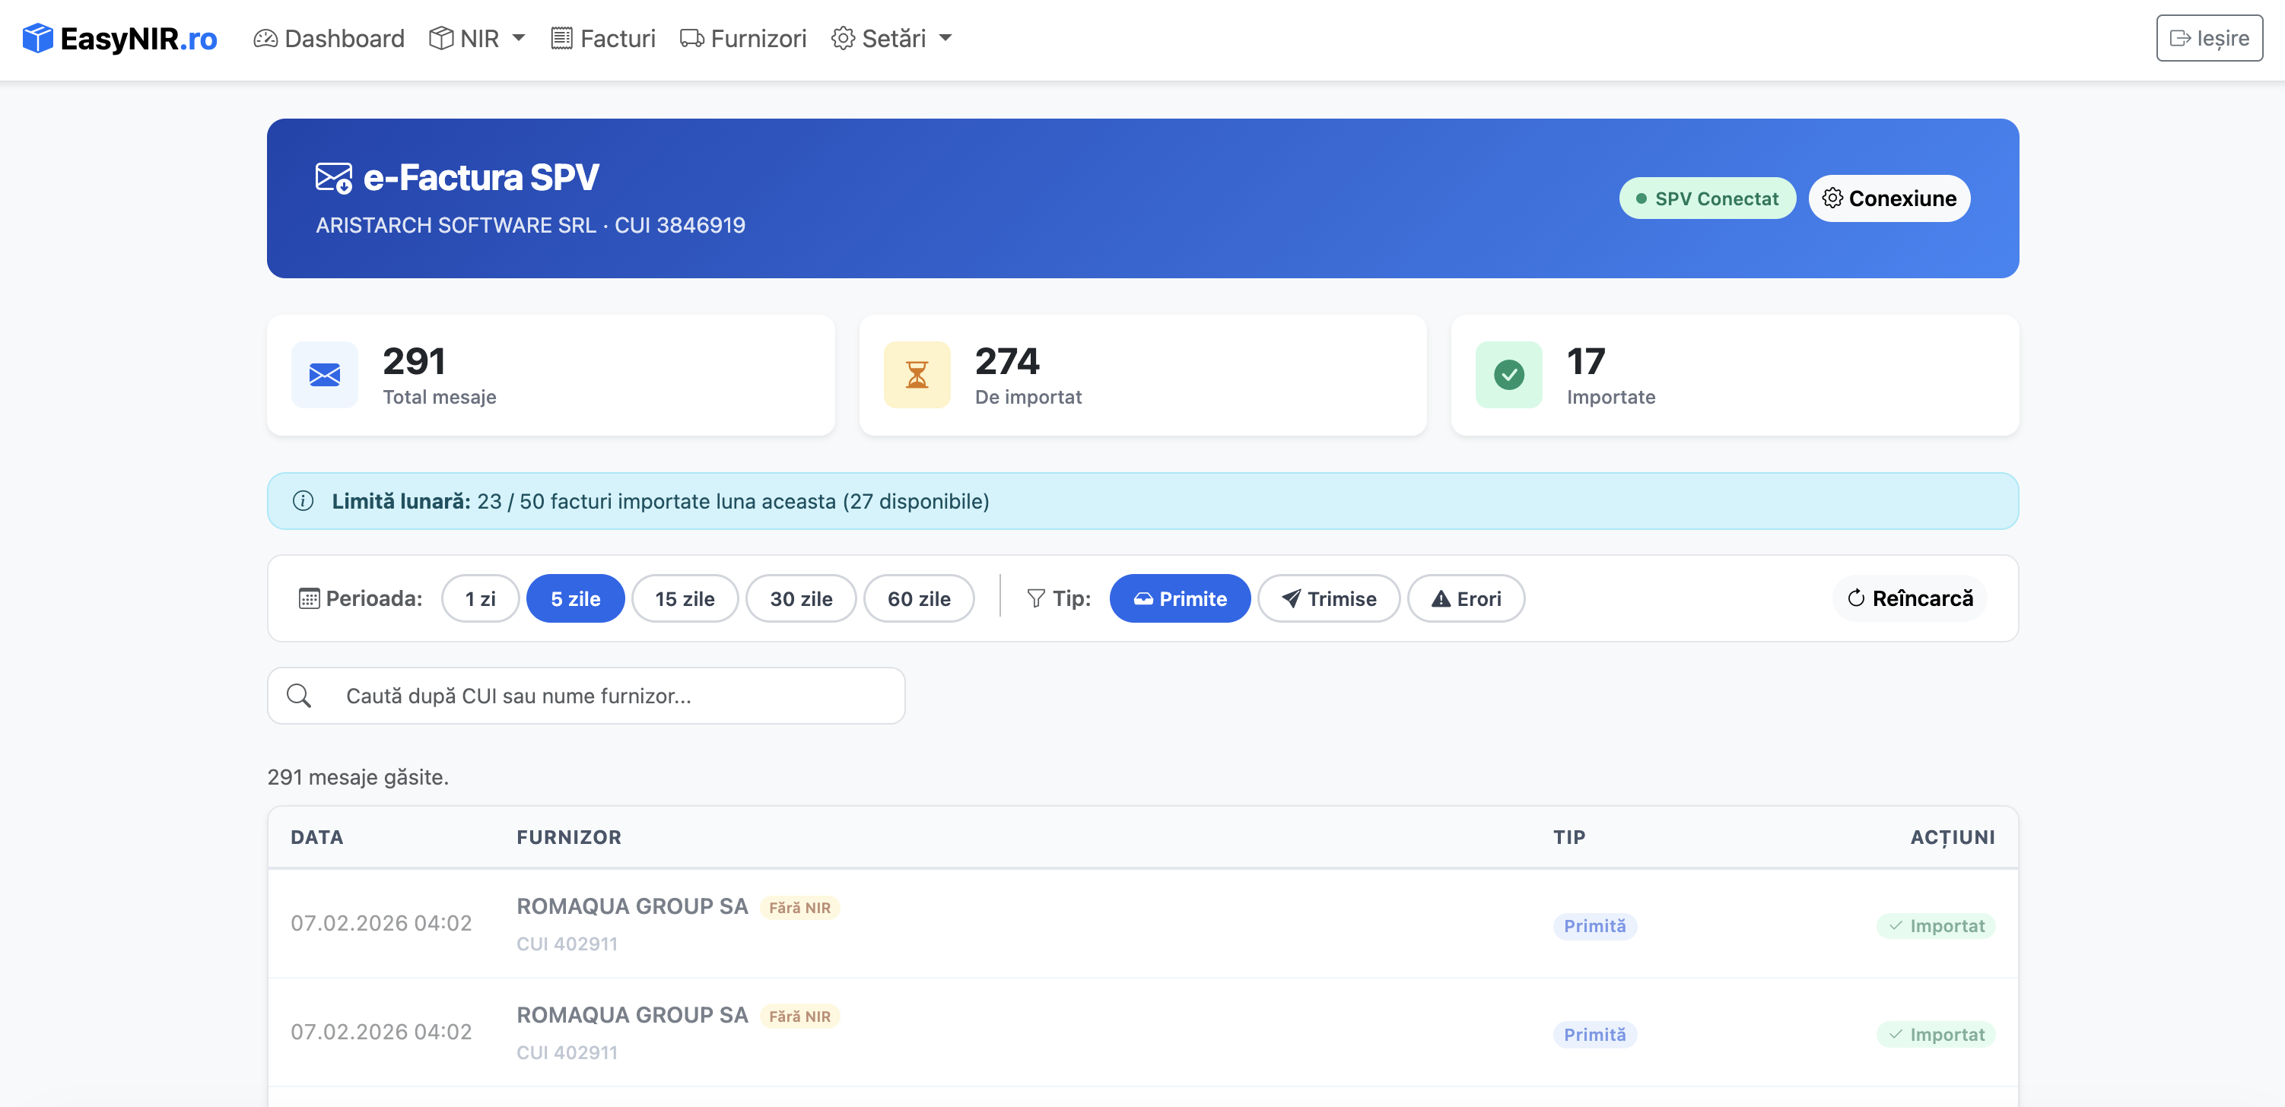Screen dimensions: 2285x1107
Task: Open the Furnizori page
Action: 743,38
